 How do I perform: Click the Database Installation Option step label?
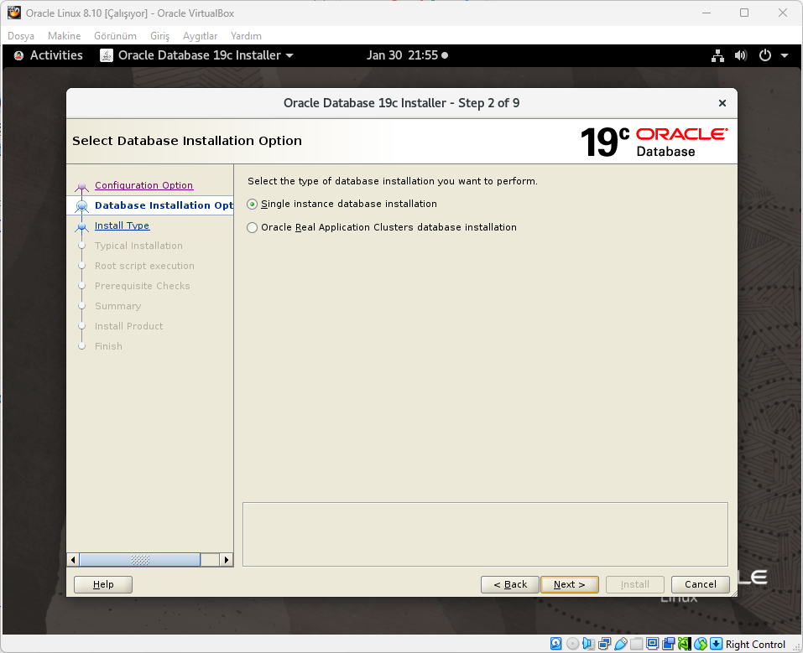(x=164, y=205)
